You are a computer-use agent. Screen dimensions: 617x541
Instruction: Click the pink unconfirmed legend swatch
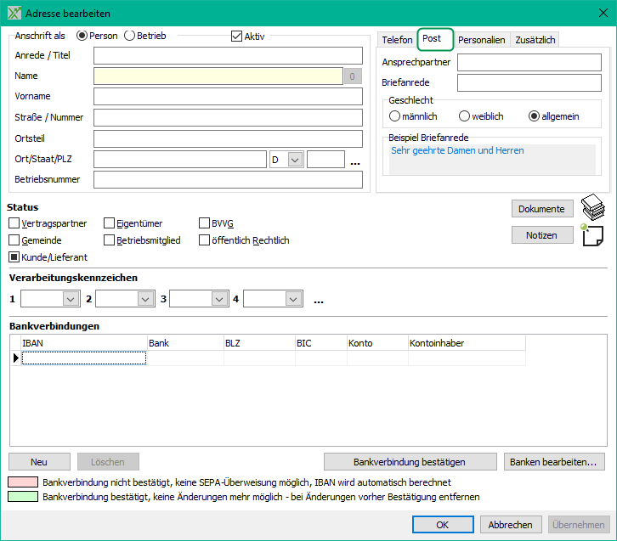pos(23,482)
